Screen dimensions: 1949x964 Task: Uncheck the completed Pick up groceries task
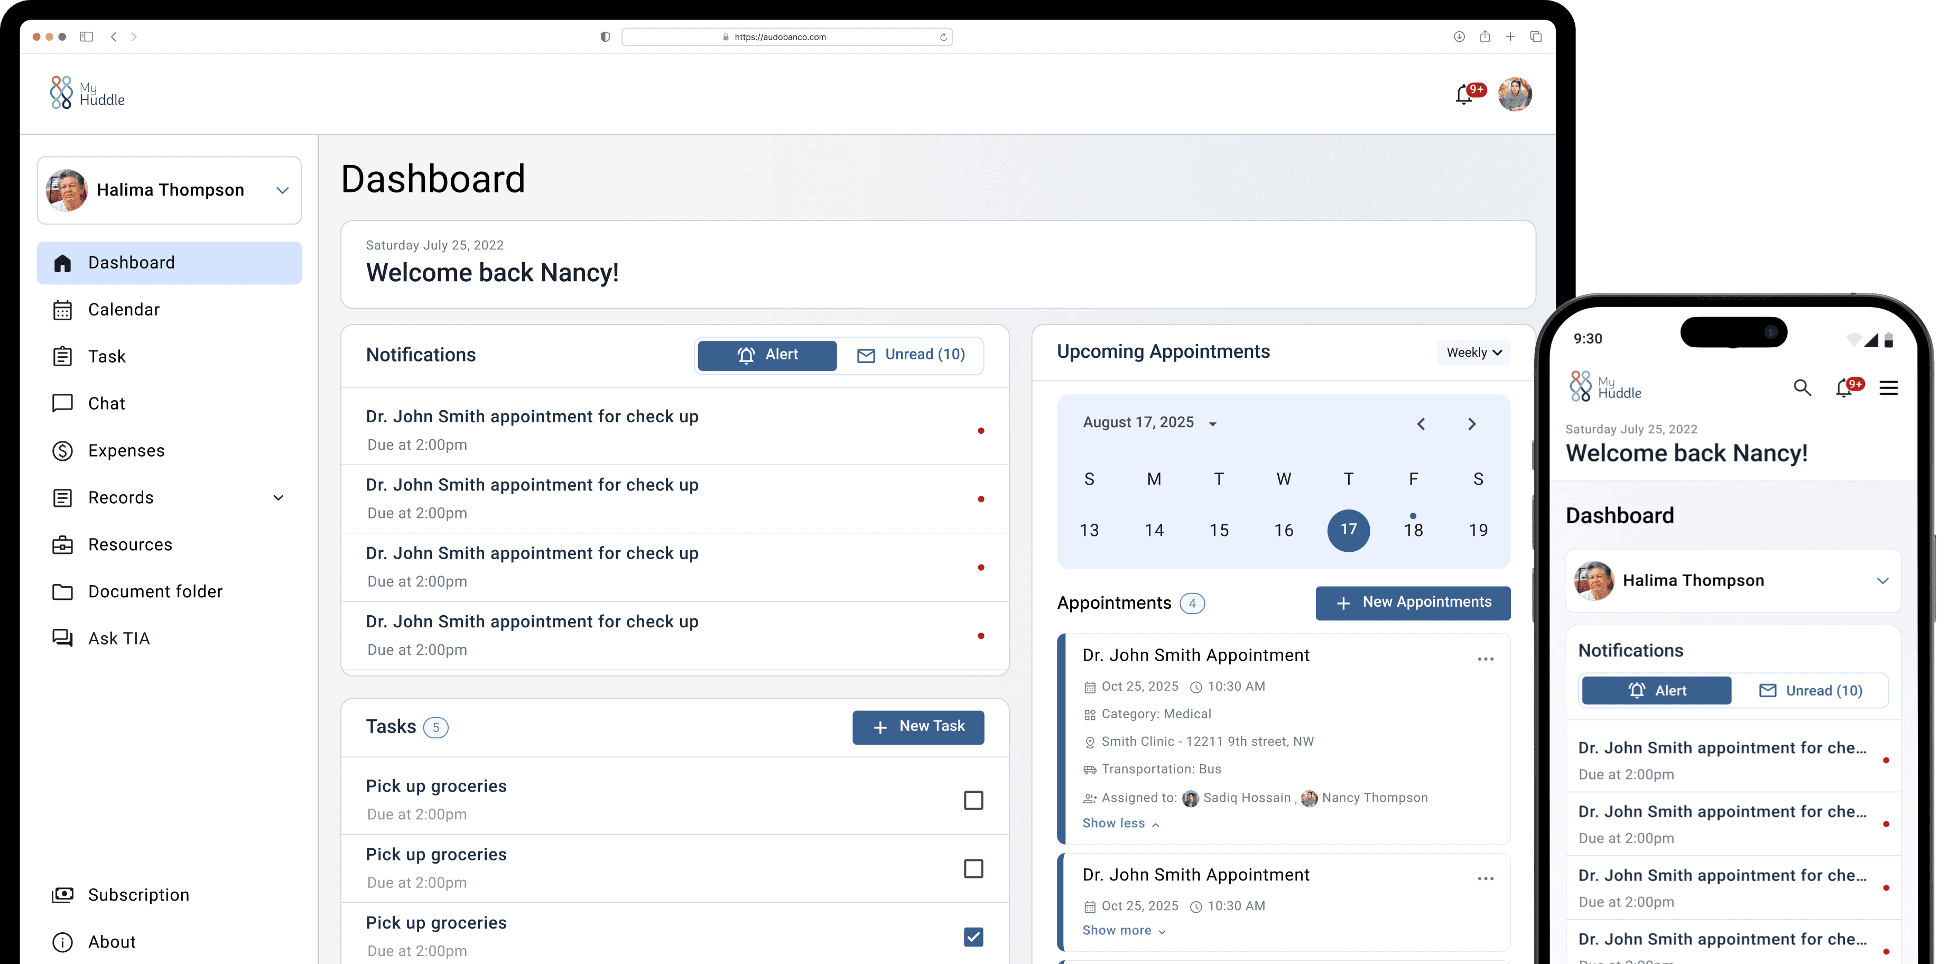(973, 937)
